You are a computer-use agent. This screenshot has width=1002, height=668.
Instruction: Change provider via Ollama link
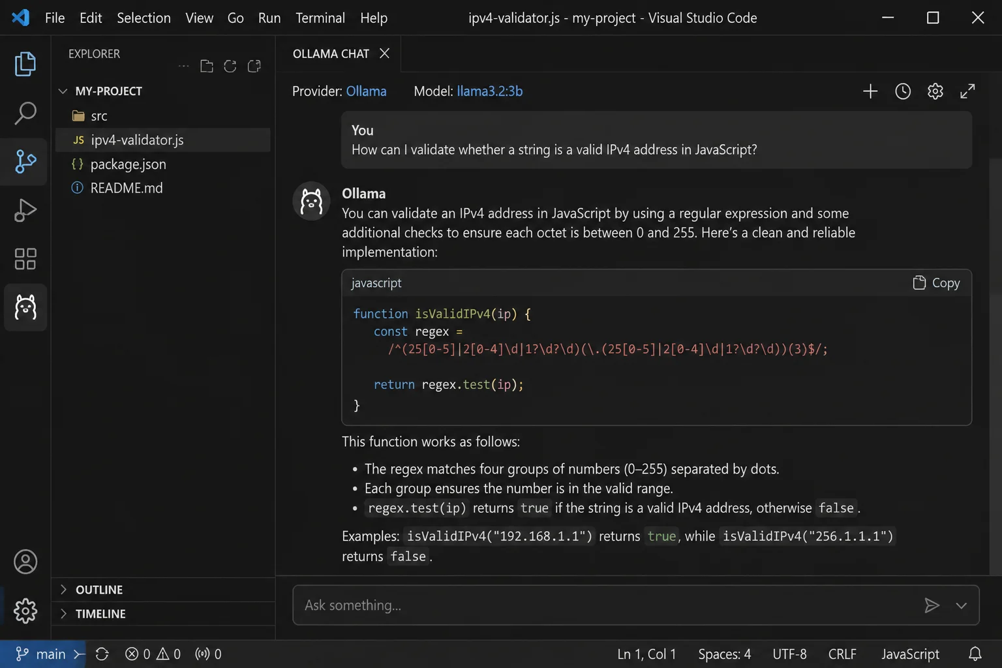click(x=366, y=91)
